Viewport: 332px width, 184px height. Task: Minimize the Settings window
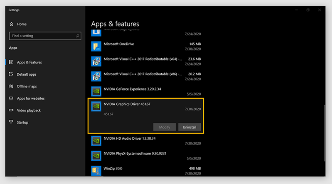296,10
